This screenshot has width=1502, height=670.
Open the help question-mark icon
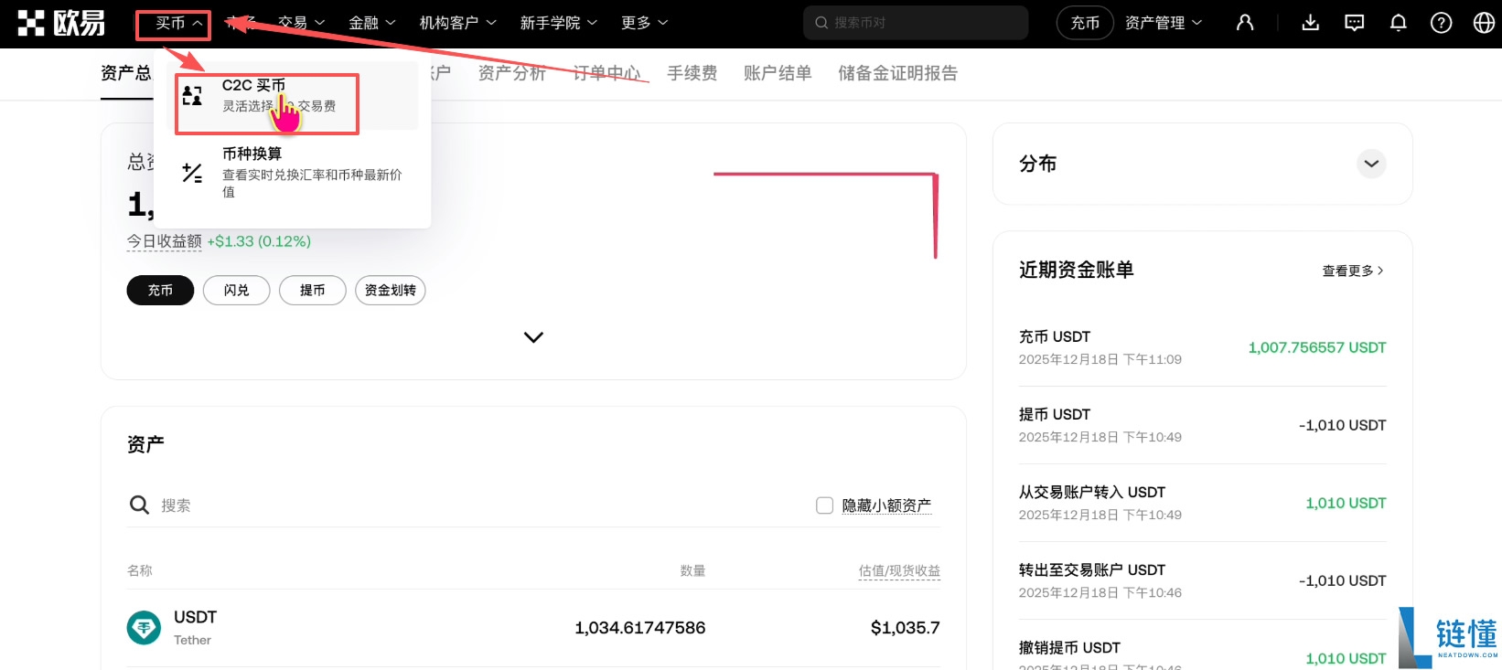[1442, 23]
